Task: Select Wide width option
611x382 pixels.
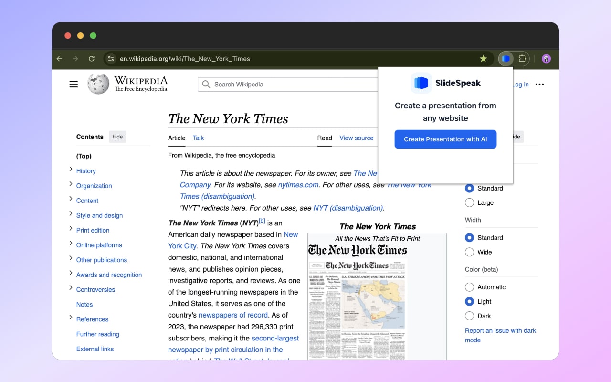Action: [469, 252]
